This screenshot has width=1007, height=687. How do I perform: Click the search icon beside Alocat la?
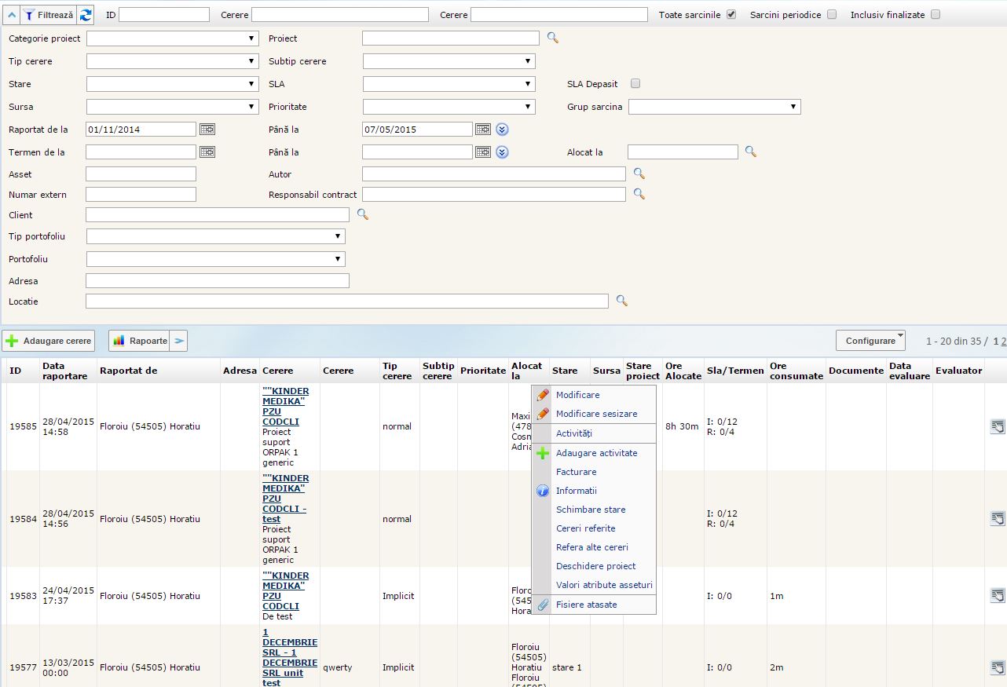(x=751, y=152)
